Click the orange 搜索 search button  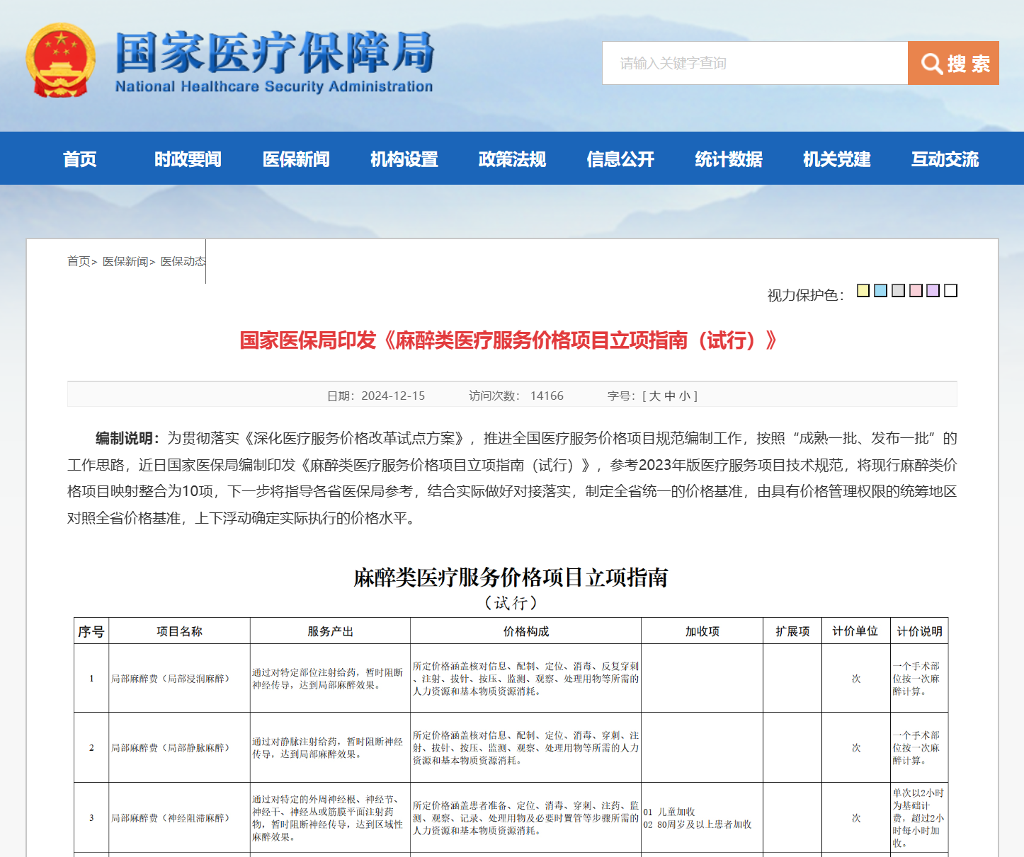[953, 63]
